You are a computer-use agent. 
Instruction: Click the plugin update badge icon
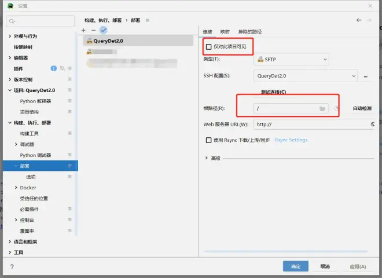[54, 68]
